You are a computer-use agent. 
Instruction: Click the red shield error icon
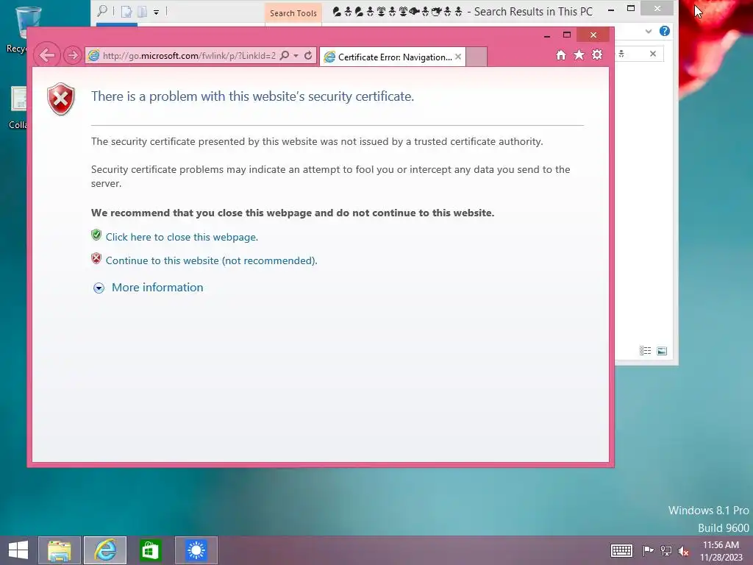(61, 99)
